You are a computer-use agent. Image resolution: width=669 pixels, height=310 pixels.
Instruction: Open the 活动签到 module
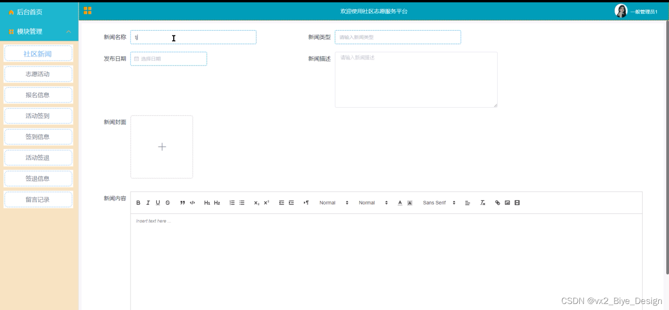(x=38, y=116)
